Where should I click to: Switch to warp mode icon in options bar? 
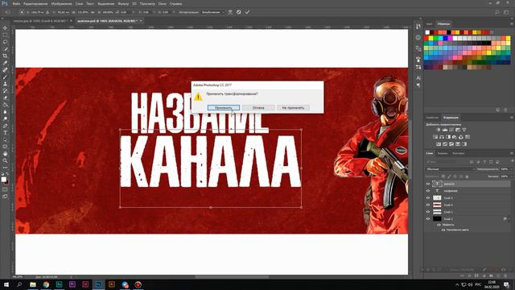pos(230,12)
